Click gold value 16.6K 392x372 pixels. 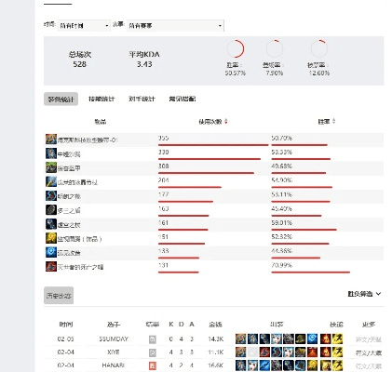coord(216,365)
